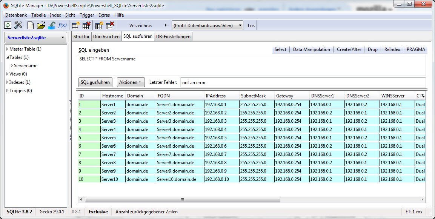Image resolution: width=435 pixels, height=219 pixels.
Task: Click the blue arrow import icon in toolbar
Action: (x=52, y=25)
